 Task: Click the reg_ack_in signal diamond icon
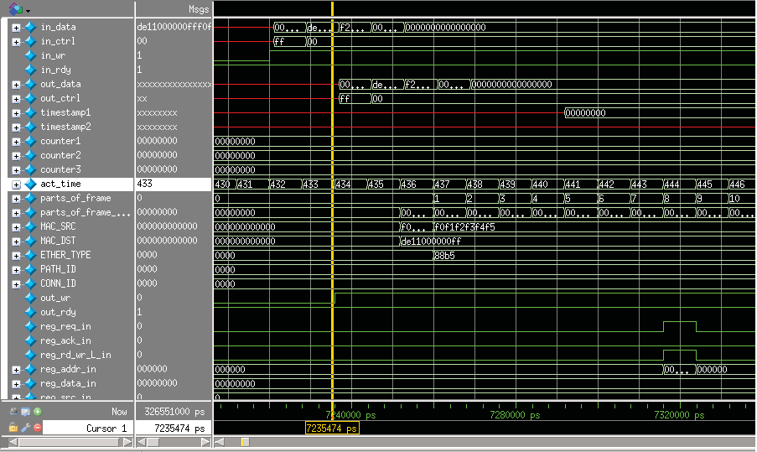click(30, 341)
